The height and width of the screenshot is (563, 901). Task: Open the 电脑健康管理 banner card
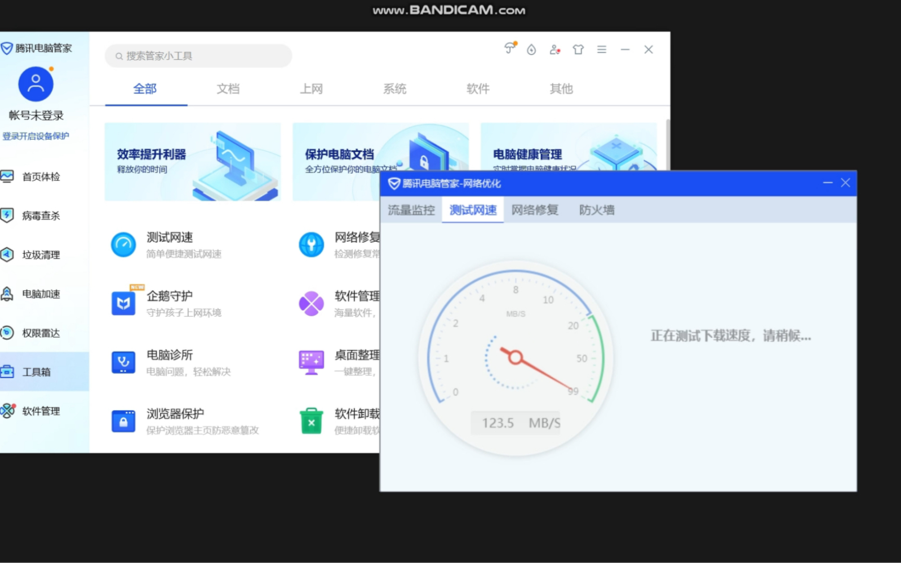click(x=569, y=147)
